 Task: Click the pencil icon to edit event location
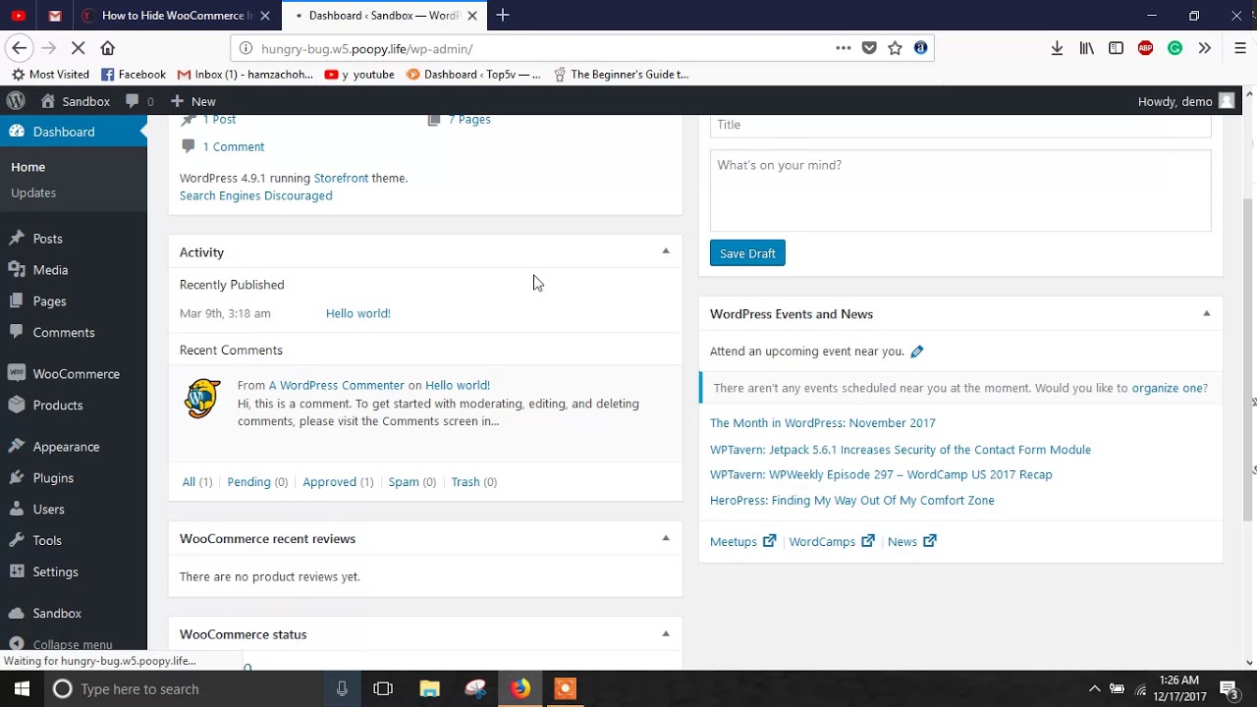tap(916, 352)
